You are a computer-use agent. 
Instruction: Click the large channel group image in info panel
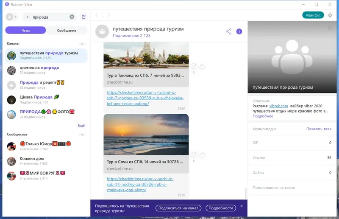[x=292, y=57]
